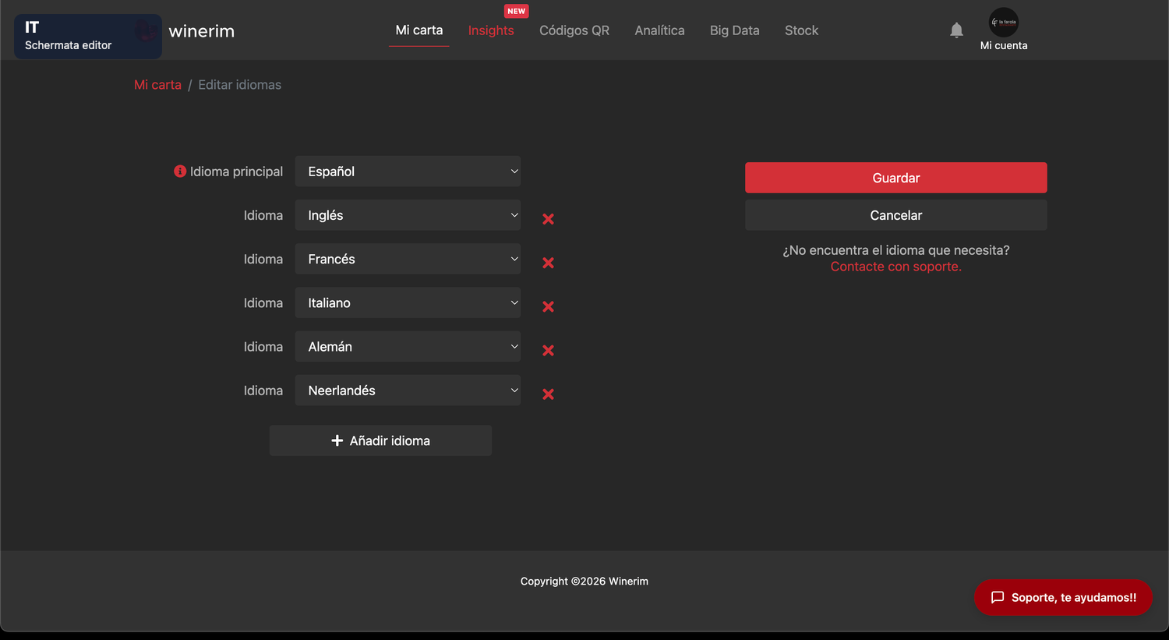Follow the Contacte con soporte link
1169x640 pixels.
[895, 267]
